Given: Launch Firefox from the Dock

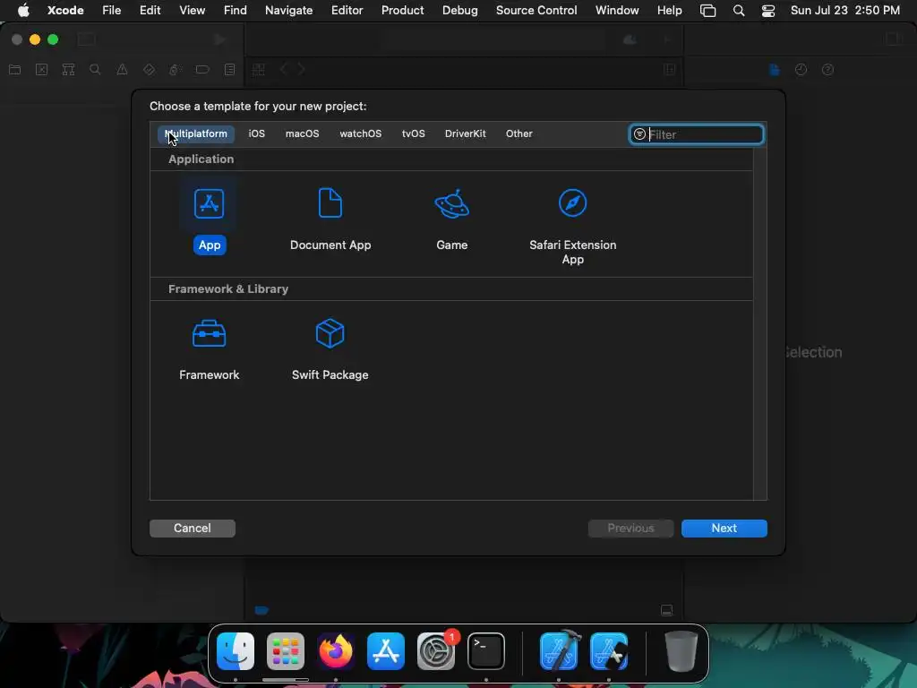Looking at the screenshot, I should click(336, 650).
